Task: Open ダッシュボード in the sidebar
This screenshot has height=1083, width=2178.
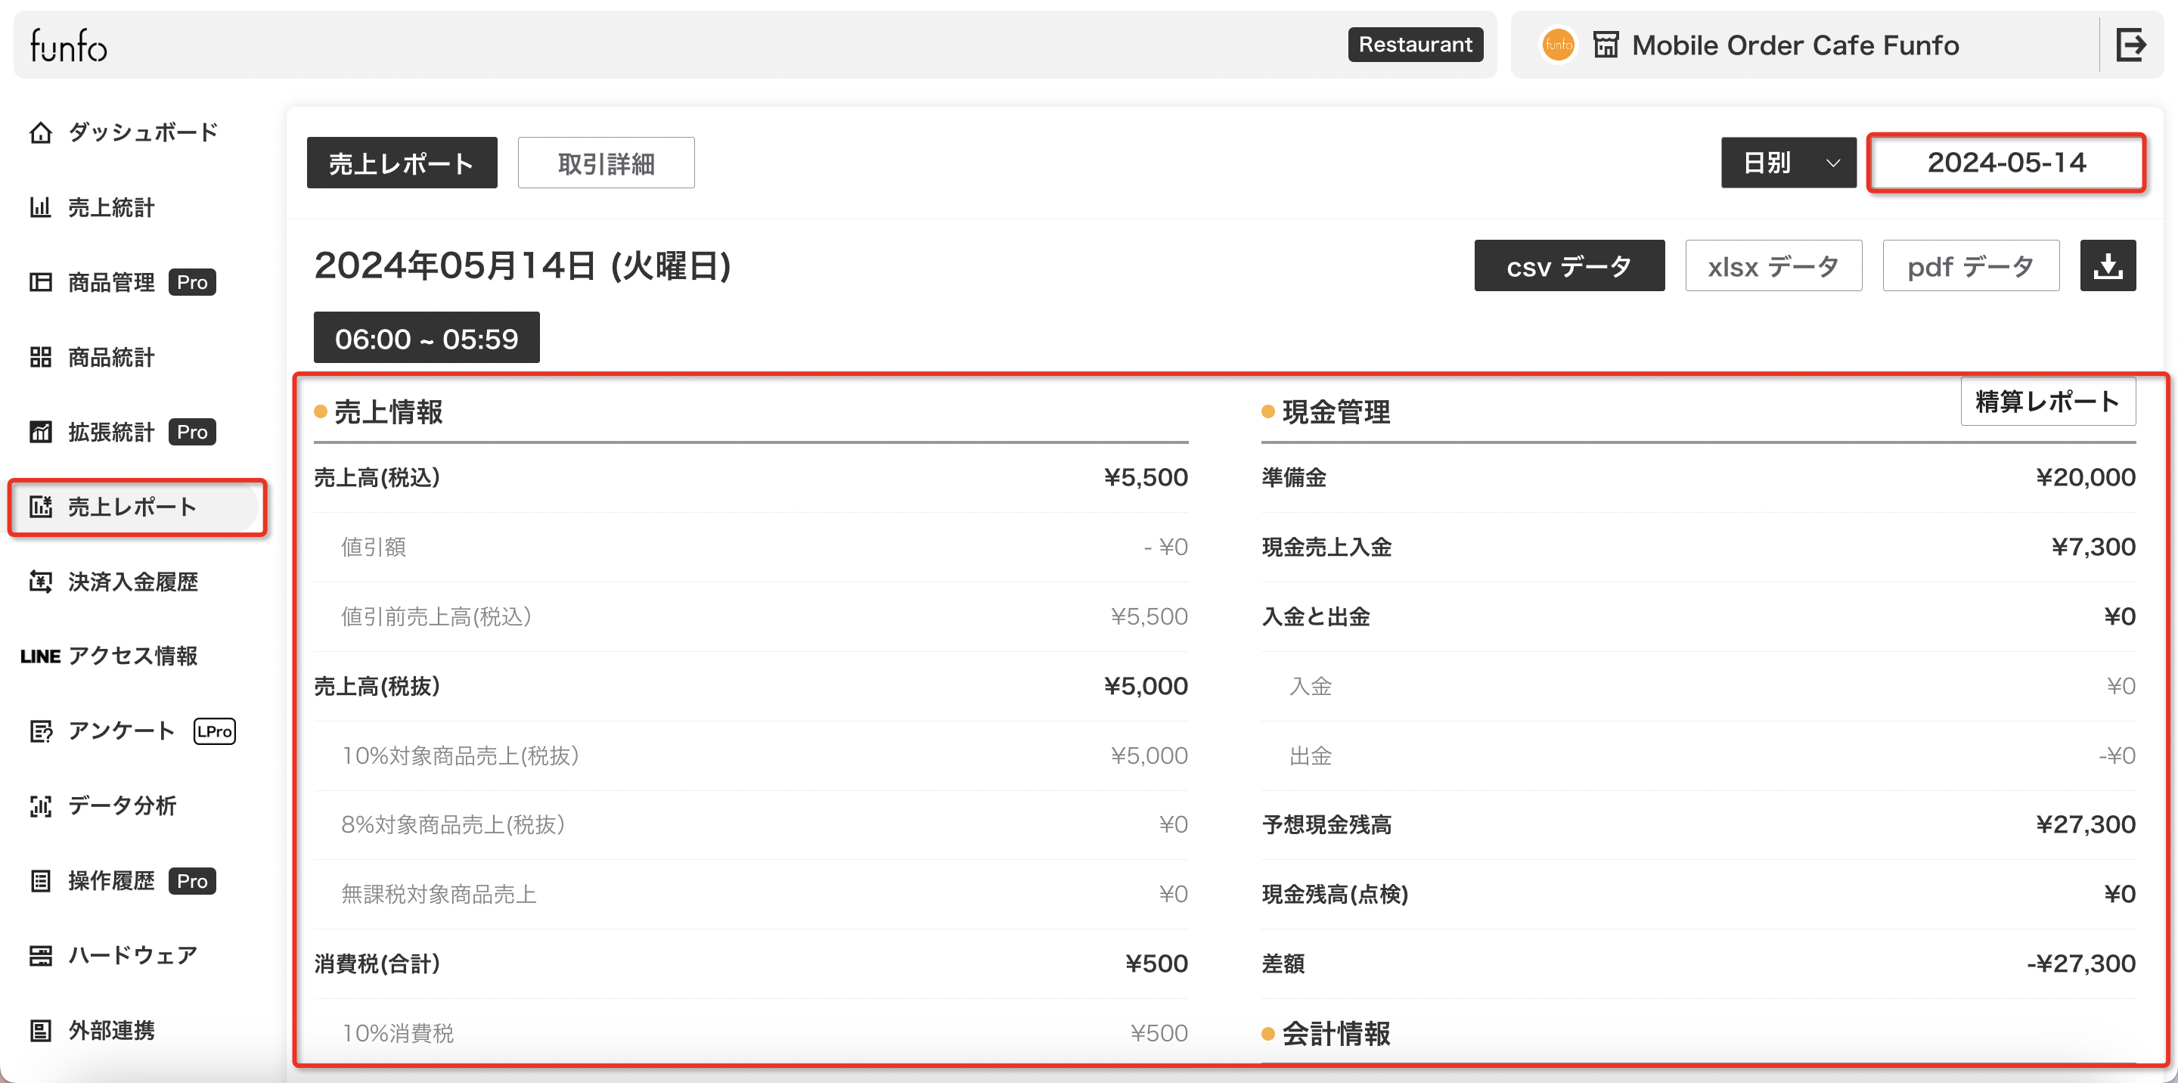Action: coord(144,133)
